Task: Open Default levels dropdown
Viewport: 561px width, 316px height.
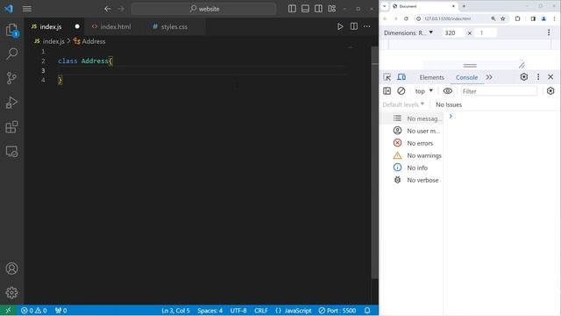Action: [403, 104]
